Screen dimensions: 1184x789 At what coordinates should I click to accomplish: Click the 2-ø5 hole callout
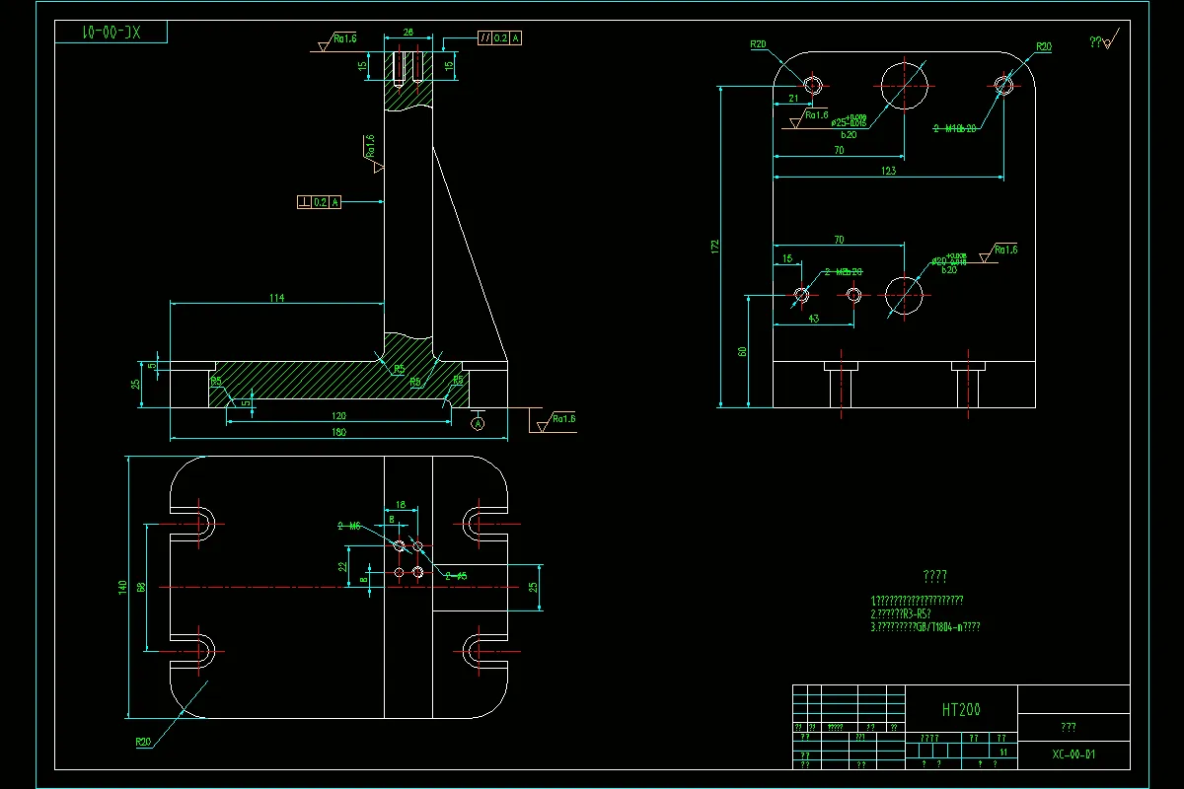click(456, 576)
